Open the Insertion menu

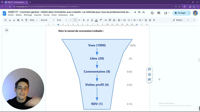pos(38,15)
